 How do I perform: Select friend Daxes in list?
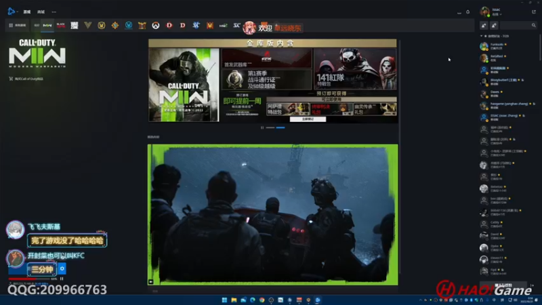pos(508,94)
